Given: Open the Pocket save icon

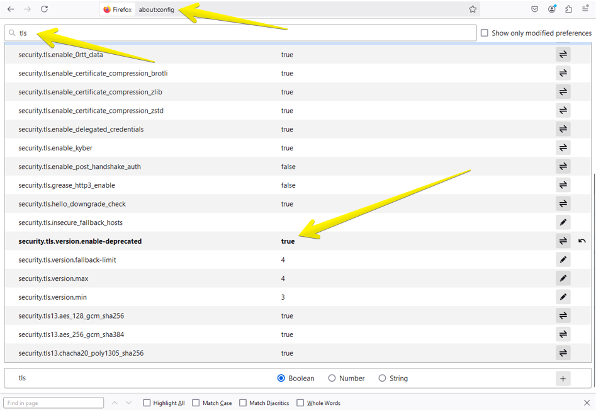Looking at the screenshot, I should [x=534, y=9].
